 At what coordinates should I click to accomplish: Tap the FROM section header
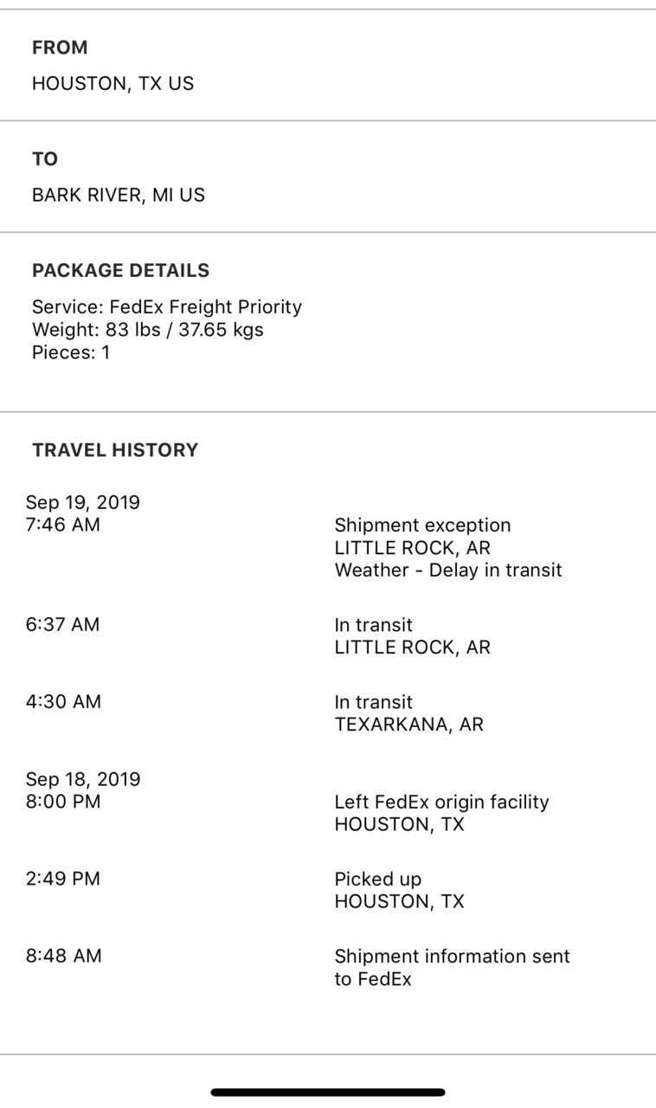[60, 48]
